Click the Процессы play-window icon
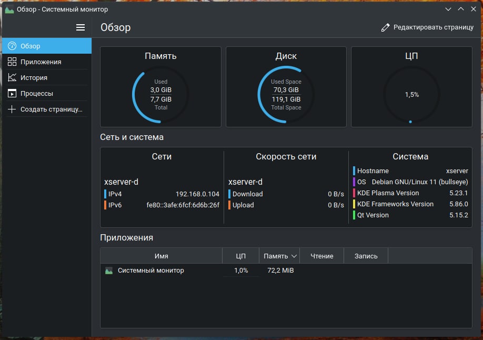This screenshot has height=340, width=483. tap(12, 93)
